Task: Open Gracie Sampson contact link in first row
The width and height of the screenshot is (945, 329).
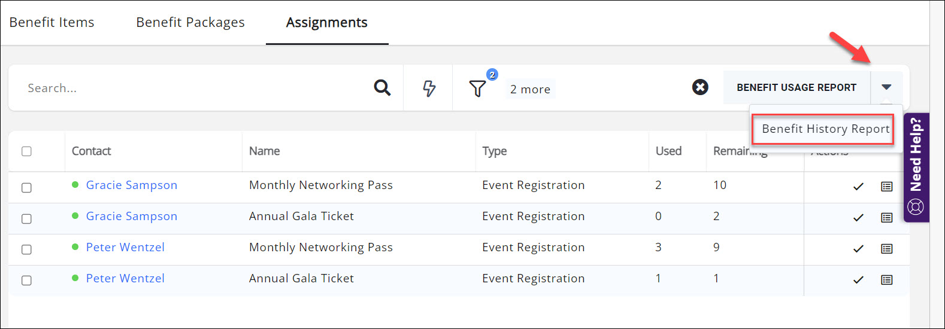Action: (132, 185)
